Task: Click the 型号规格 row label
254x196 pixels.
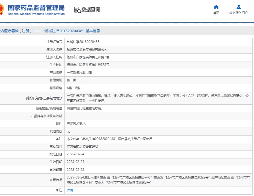Action: [x=56, y=88]
